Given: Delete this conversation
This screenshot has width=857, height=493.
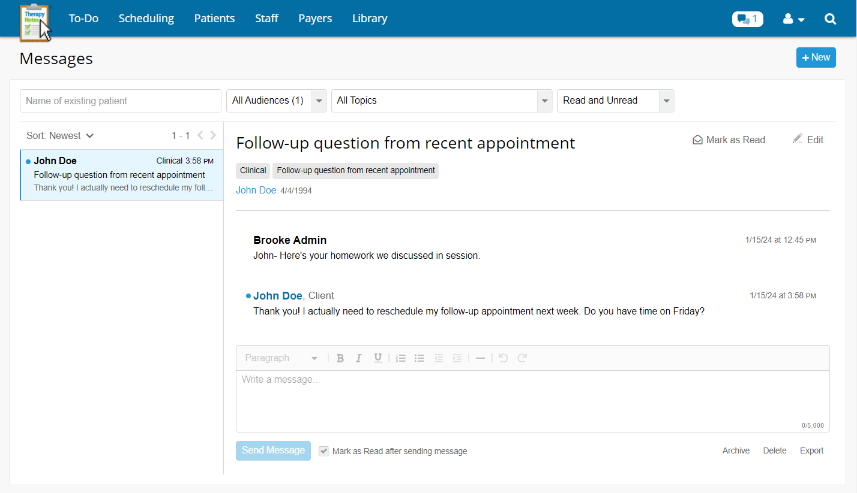Looking at the screenshot, I should [775, 450].
